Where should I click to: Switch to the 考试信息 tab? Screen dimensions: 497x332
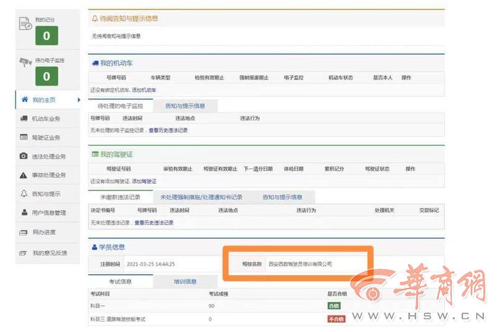(x=121, y=281)
